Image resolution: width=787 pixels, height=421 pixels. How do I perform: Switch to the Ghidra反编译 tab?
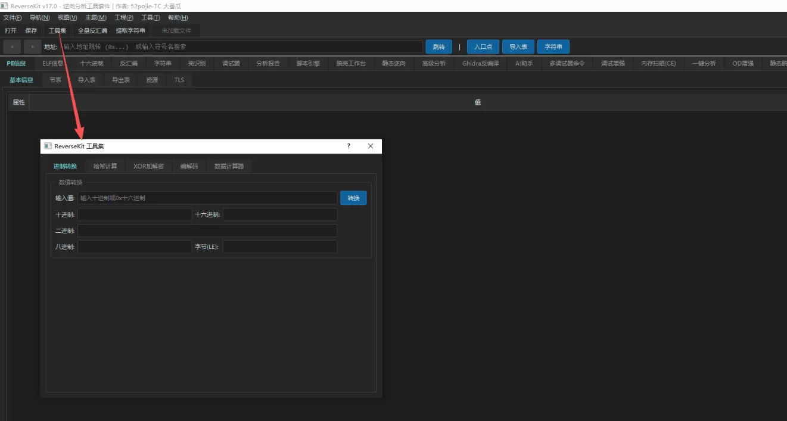(480, 63)
